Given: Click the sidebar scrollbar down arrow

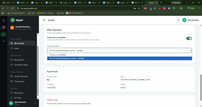Looking at the screenshot, I should 38,98.
